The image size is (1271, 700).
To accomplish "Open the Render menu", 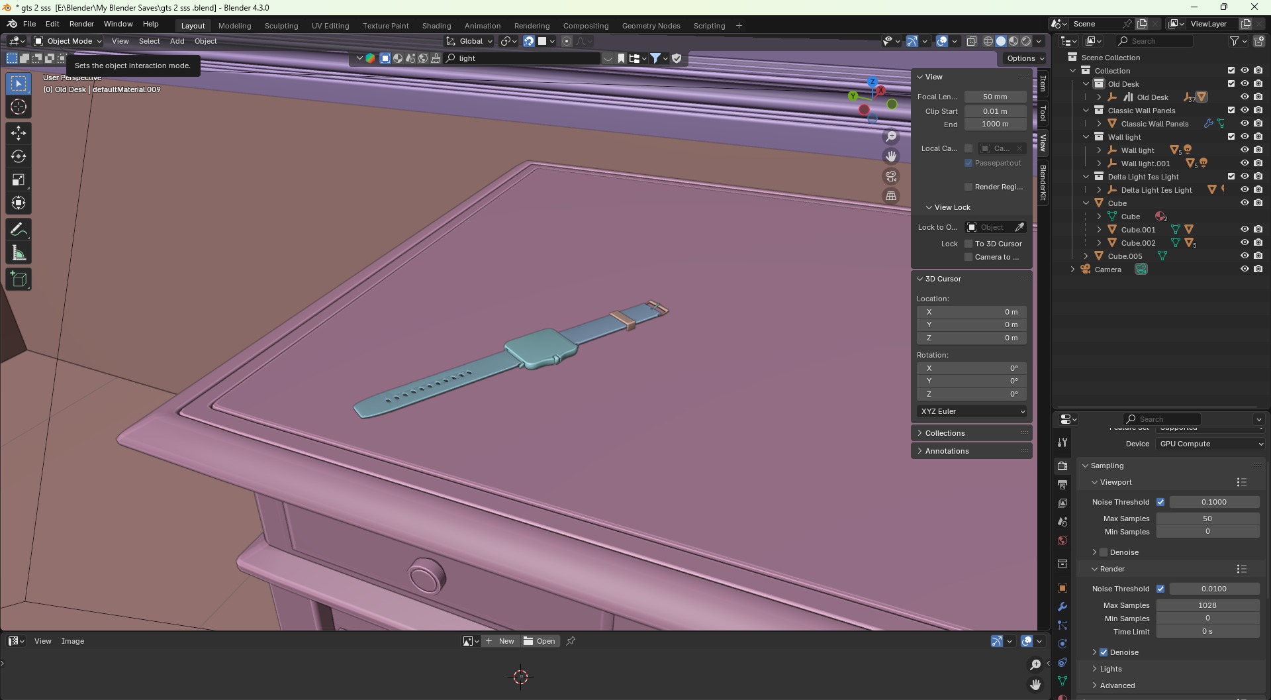I will point(81,24).
